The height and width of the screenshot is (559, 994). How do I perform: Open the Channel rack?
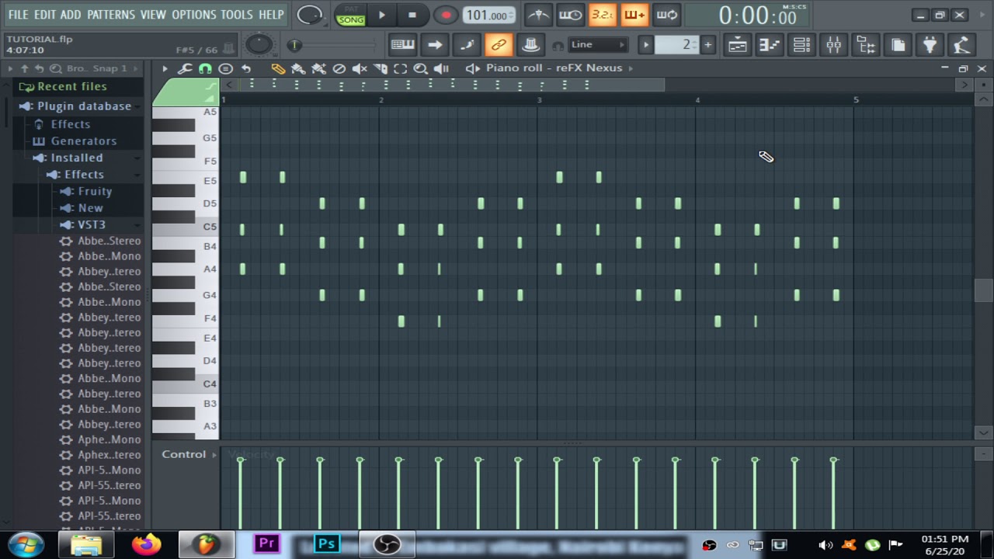click(x=801, y=45)
